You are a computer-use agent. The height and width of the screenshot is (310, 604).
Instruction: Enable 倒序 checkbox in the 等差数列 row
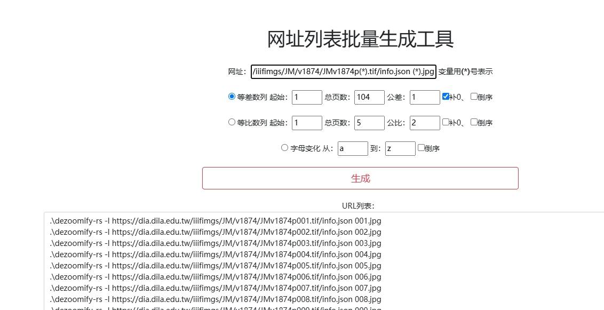474,97
